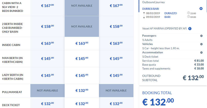
Task: Select 2 Berth Inside Cab €158 third column
Action: [116, 26]
